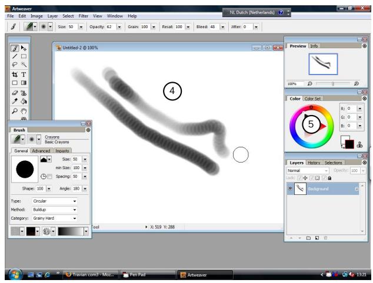The width and height of the screenshot is (373, 283).
Task: Open Method dropdown showing Buildup
Action: pos(55,210)
